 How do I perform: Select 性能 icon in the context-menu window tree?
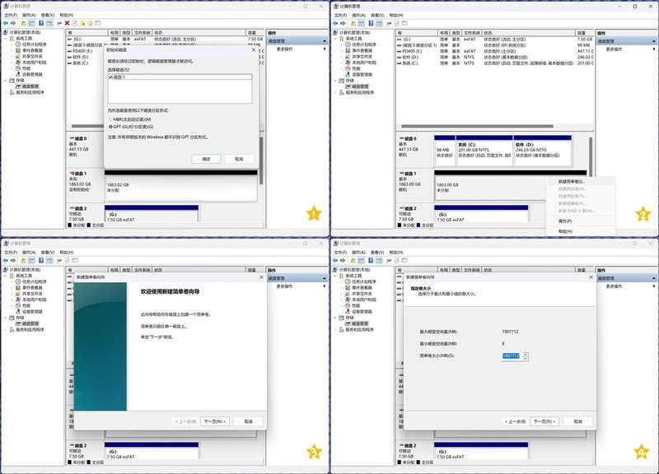click(x=348, y=68)
